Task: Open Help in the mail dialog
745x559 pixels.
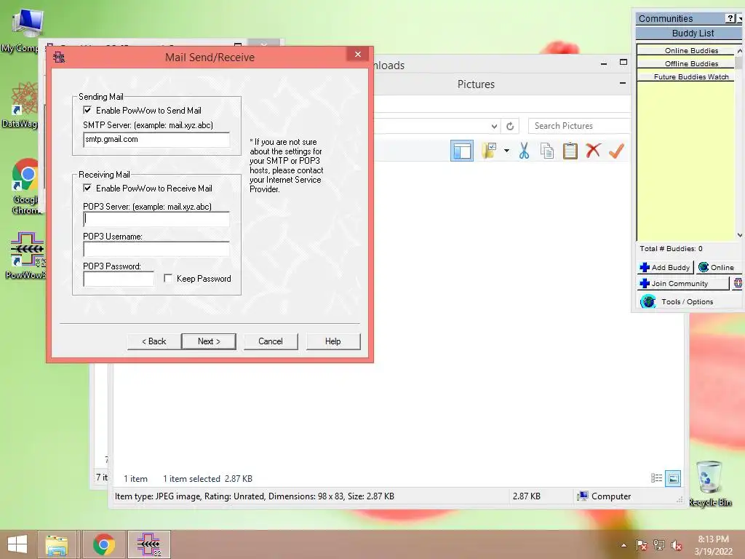Action: [x=333, y=341]
